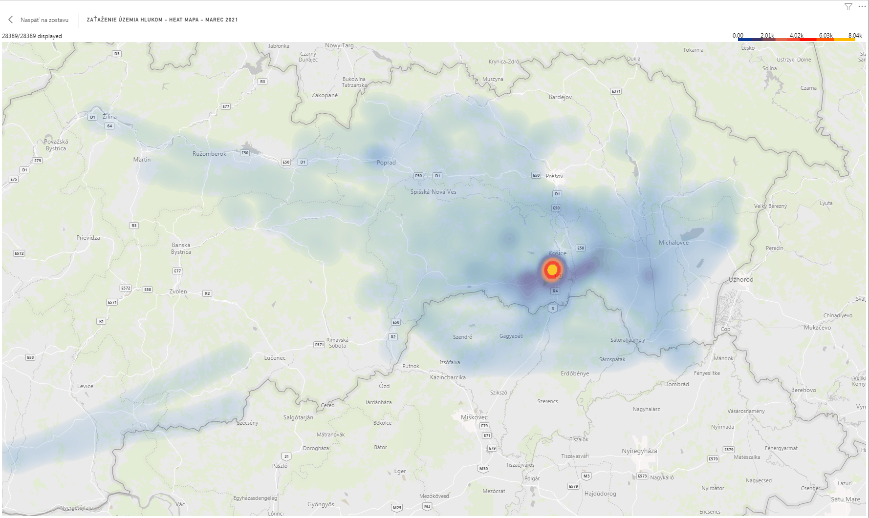Image resolution: width=869 pixels, height=518 pixels.
Task: Click the R4 road shield below Košice
Action: (x=555, y=291)
